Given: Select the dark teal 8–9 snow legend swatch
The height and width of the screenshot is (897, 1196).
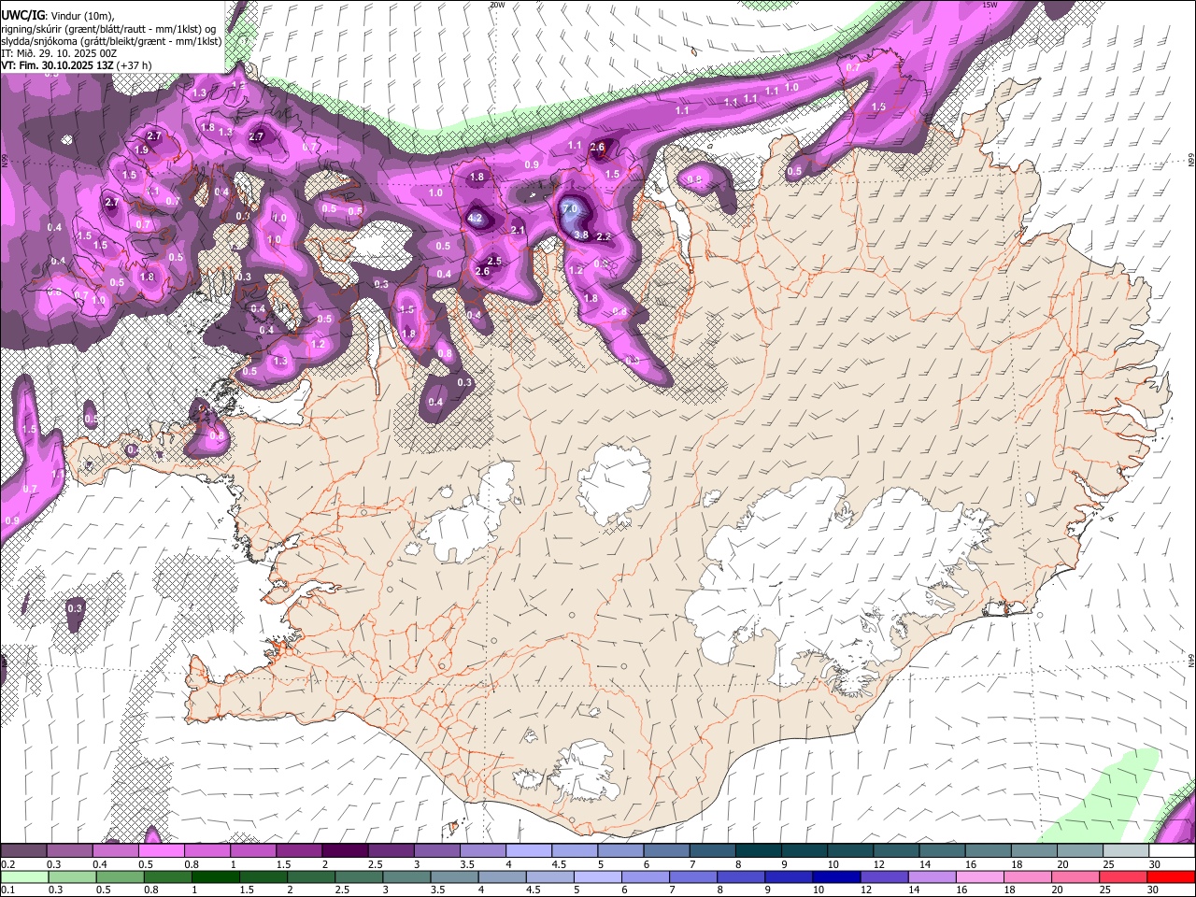Looking at the screenshot, I should tap(758, 851).
